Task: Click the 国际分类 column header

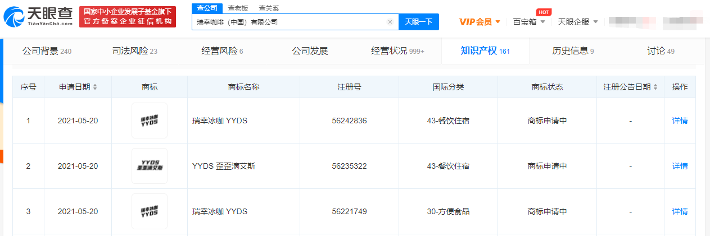Action: click(x=448, y=87)
